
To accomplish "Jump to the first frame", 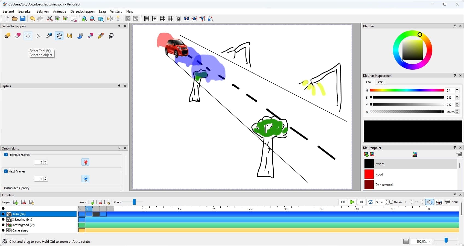I will (343, 202).
